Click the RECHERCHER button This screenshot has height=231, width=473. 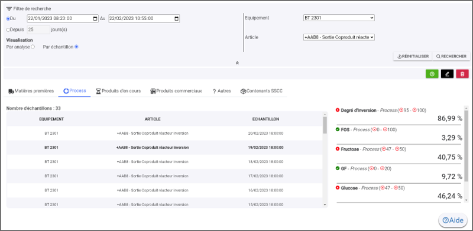tap(451, 56)
